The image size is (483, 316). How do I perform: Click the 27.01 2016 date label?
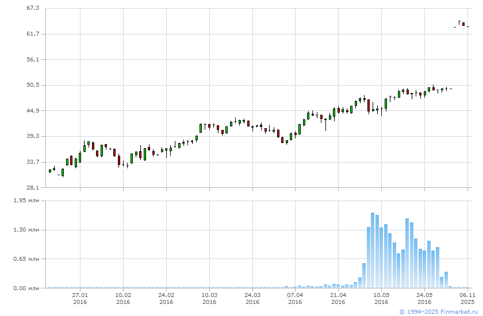pyautogui.click(x=80, y=298)
